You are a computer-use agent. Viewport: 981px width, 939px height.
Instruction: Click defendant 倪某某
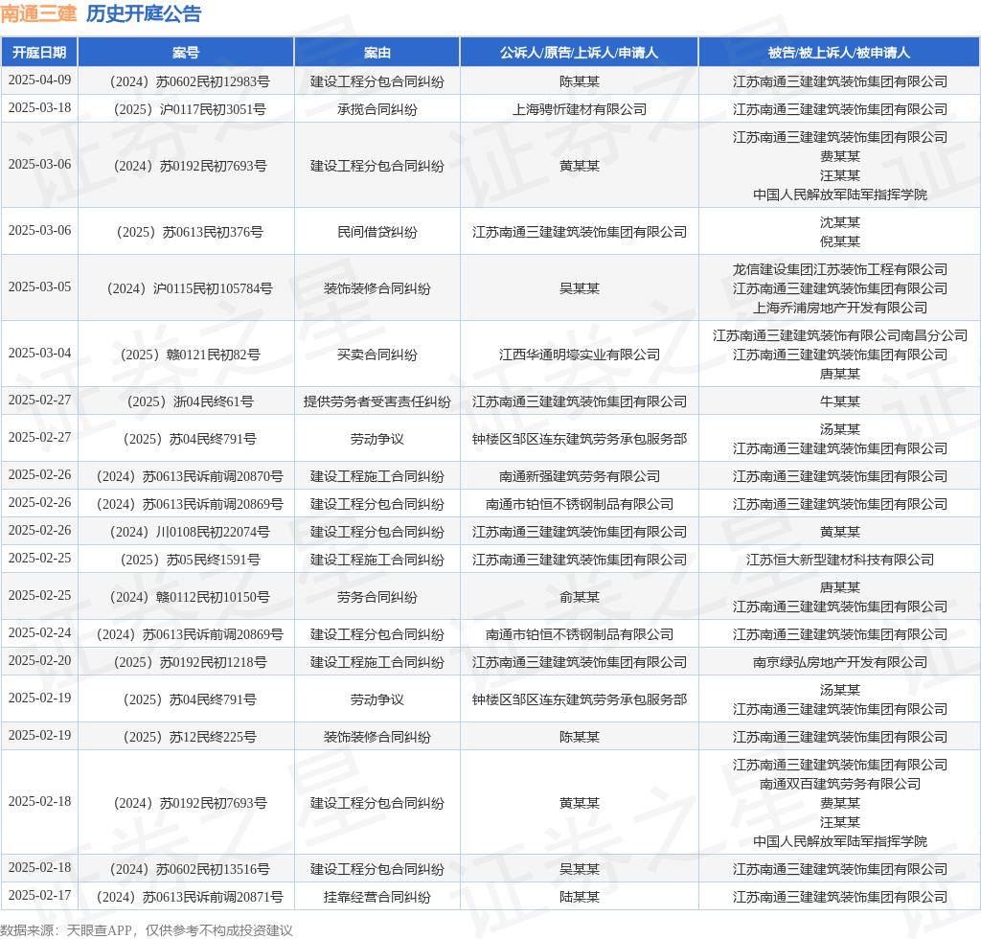tap(839, 241)
